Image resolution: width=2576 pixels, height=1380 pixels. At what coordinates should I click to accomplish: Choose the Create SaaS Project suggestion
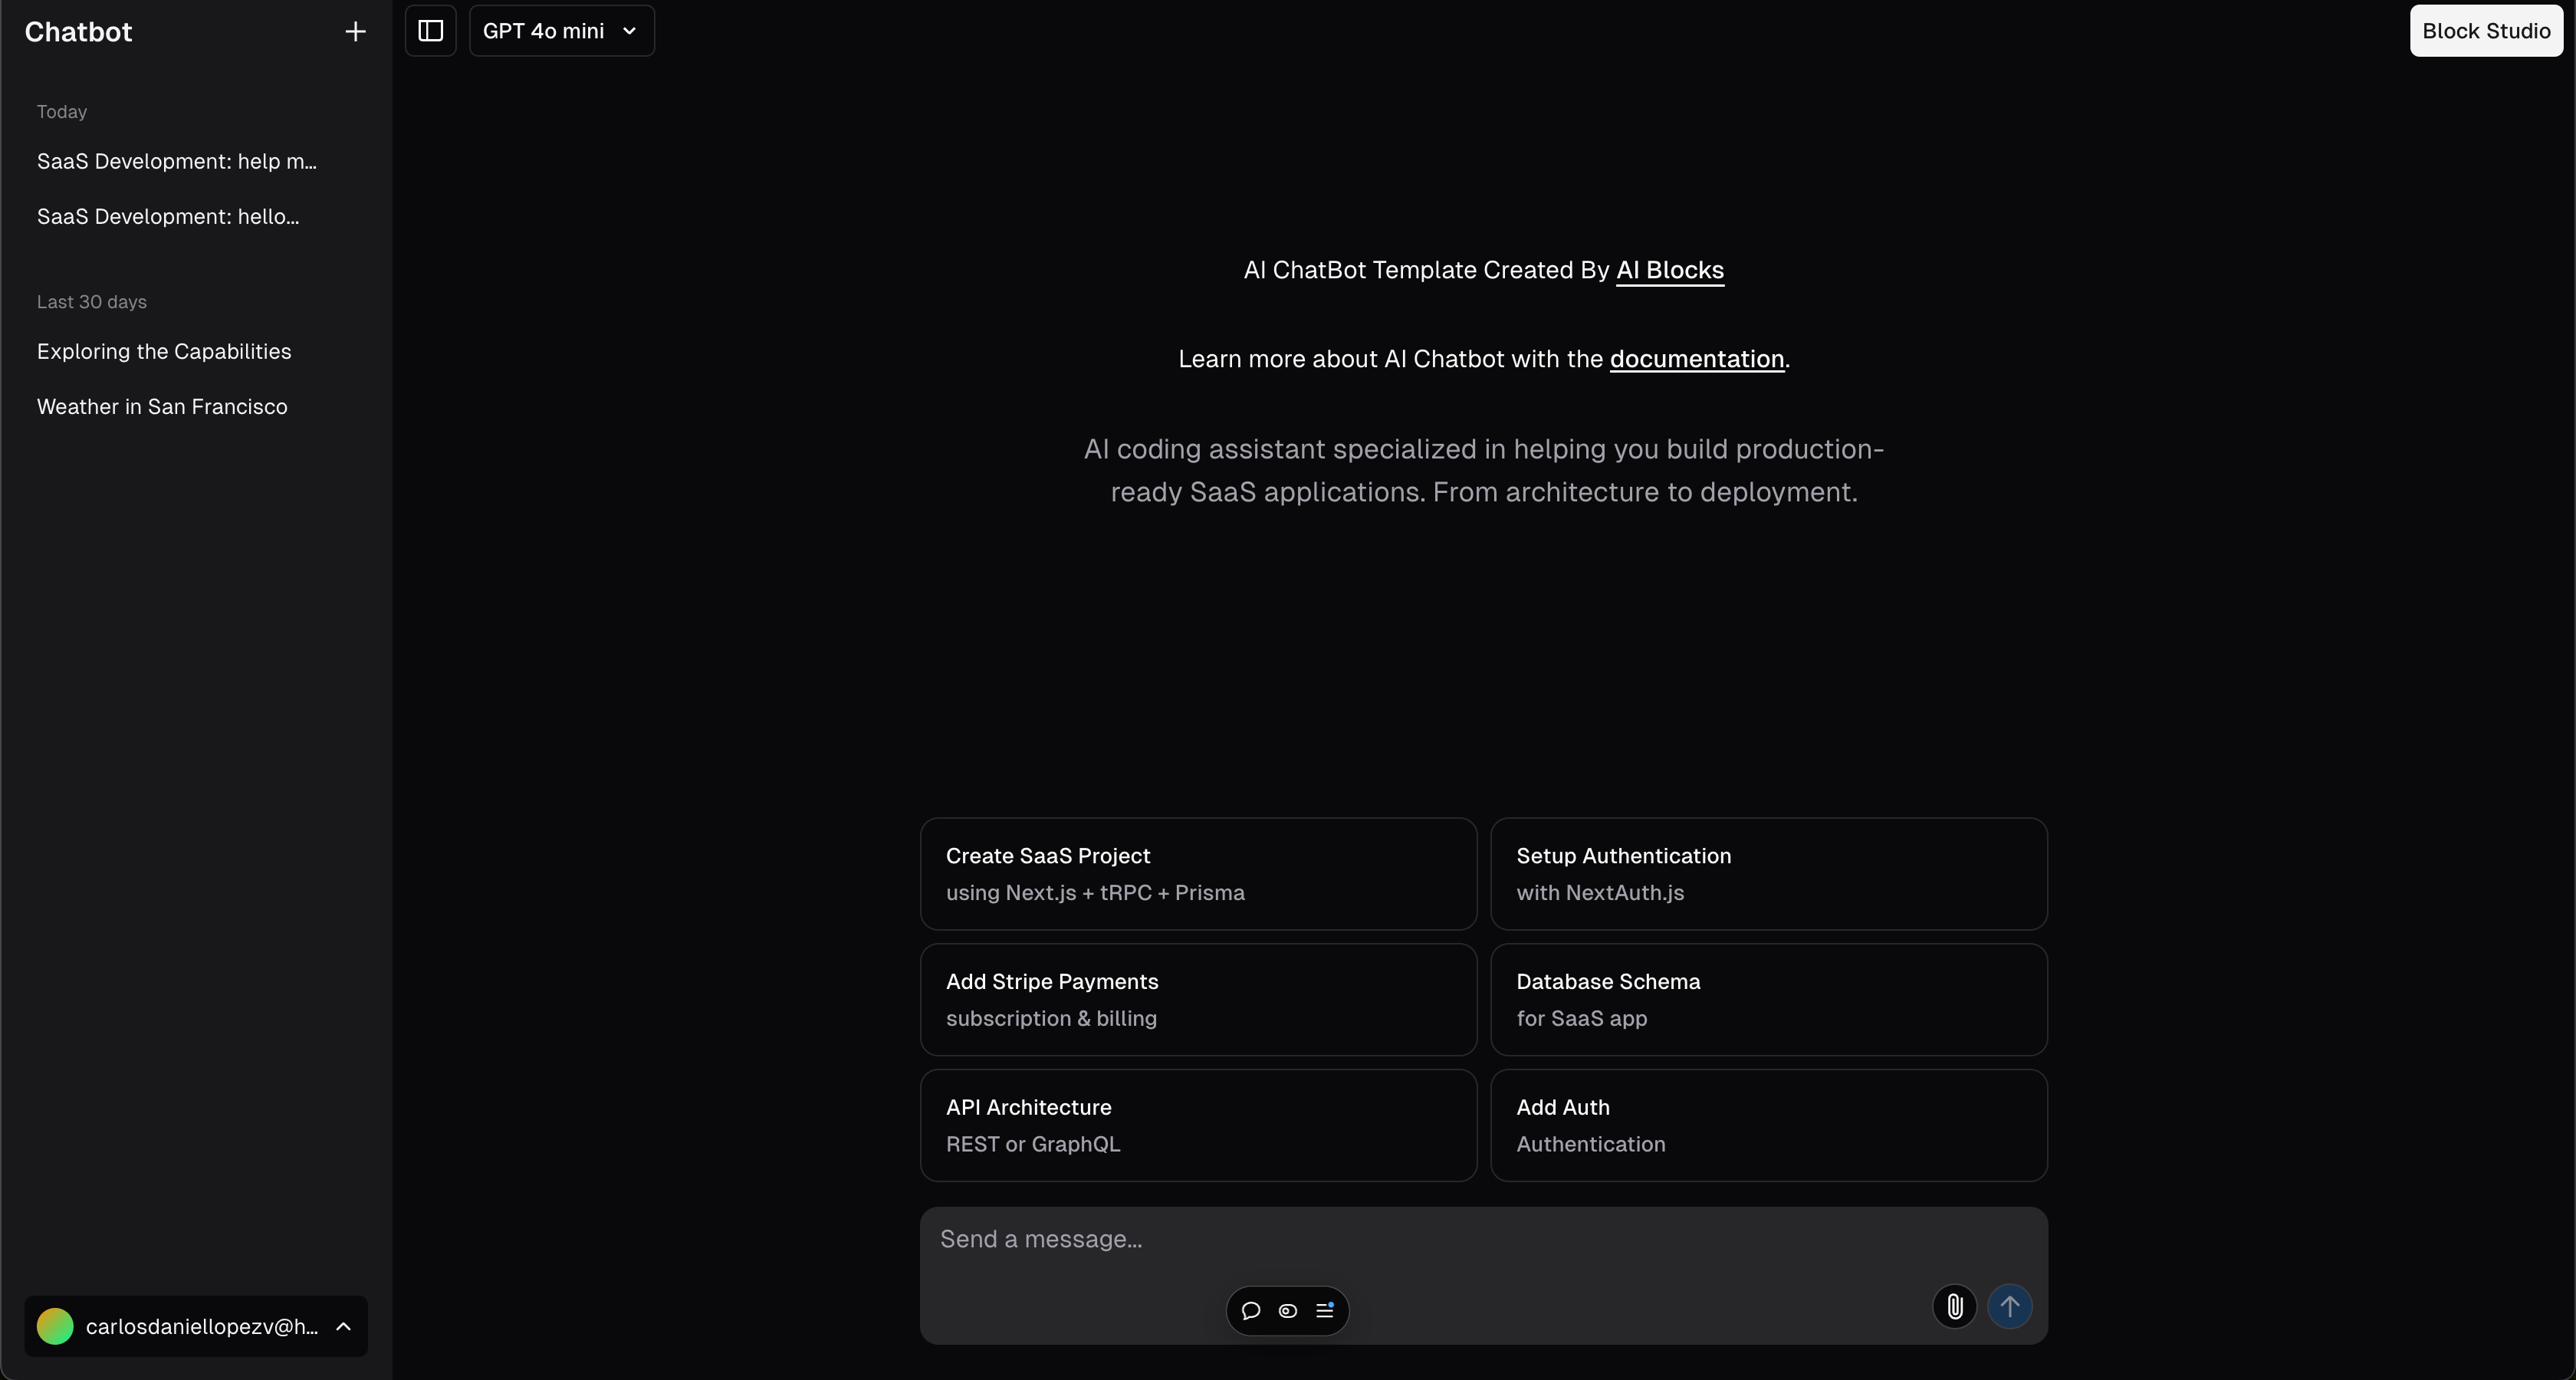[1198, 874]
